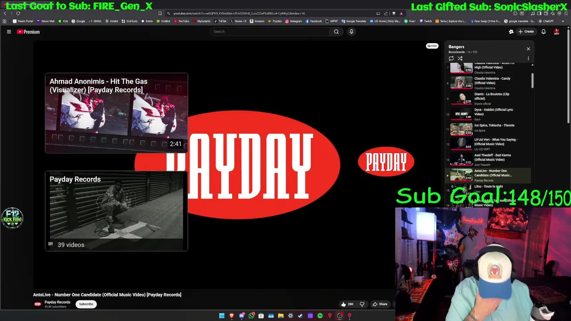The image size is (571, 321).
Task: Subscribe to Payday Records channel
Action: tap(86, 304)
